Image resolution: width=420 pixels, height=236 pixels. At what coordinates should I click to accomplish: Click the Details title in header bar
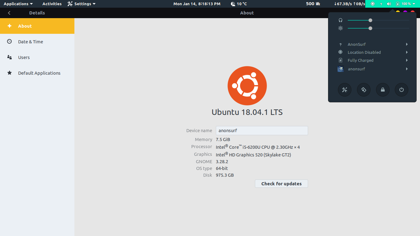tap(37, 13)
